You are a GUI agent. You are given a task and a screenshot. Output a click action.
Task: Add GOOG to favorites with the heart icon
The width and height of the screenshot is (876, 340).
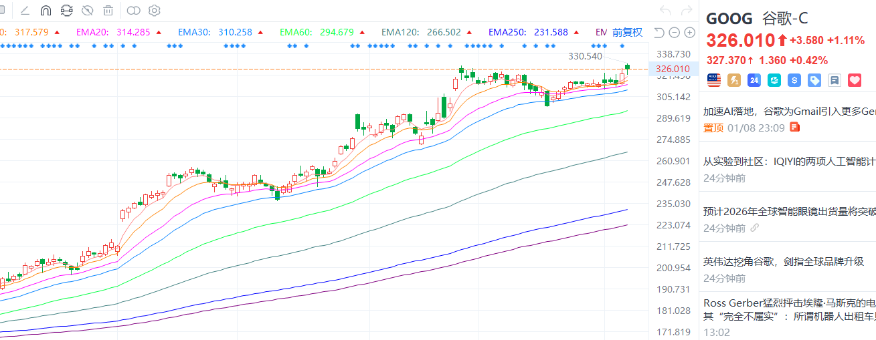[855, 80]
